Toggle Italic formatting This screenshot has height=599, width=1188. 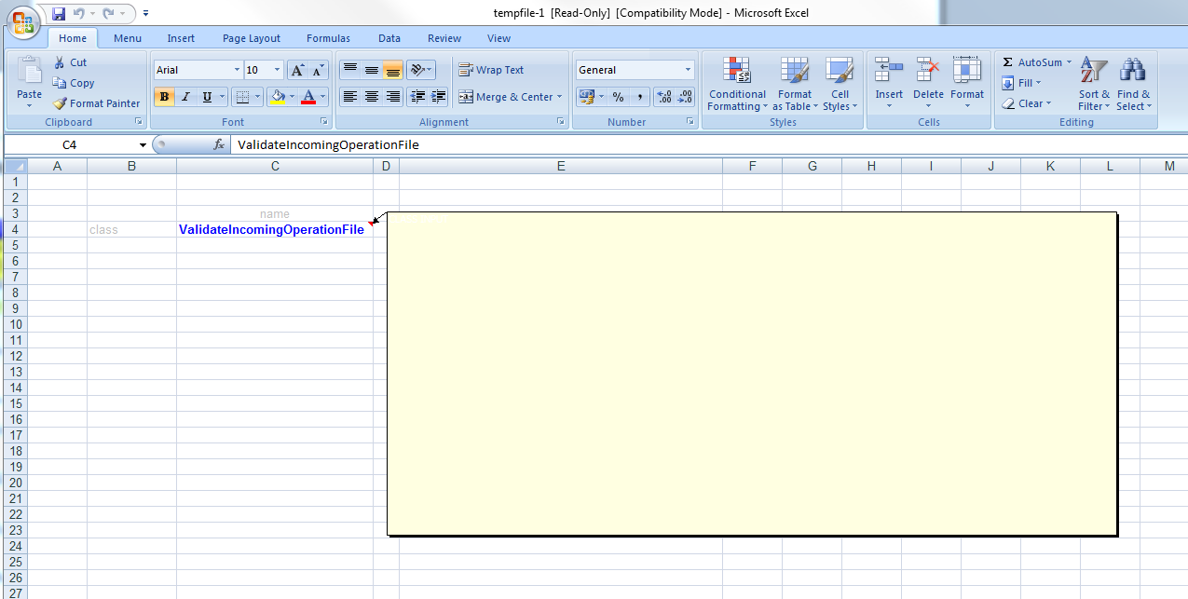point(185,97)
